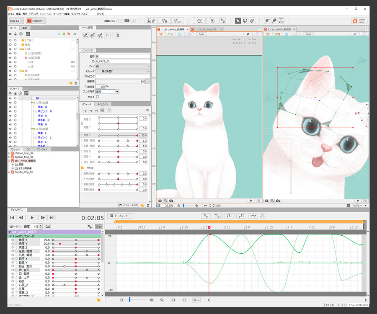Collapse the purple cat_white track header in timeline
Screen dimensions: 377x314
[10, 232]
